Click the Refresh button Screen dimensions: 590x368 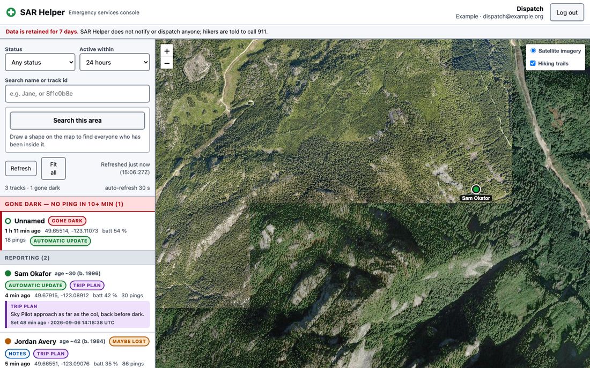pos(21,168)
